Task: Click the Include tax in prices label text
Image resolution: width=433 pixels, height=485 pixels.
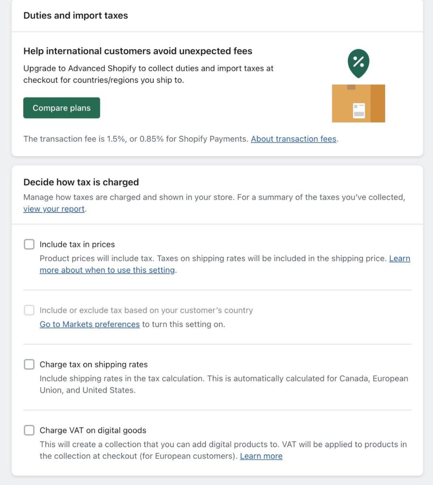Action: click(x=77, y=244)
